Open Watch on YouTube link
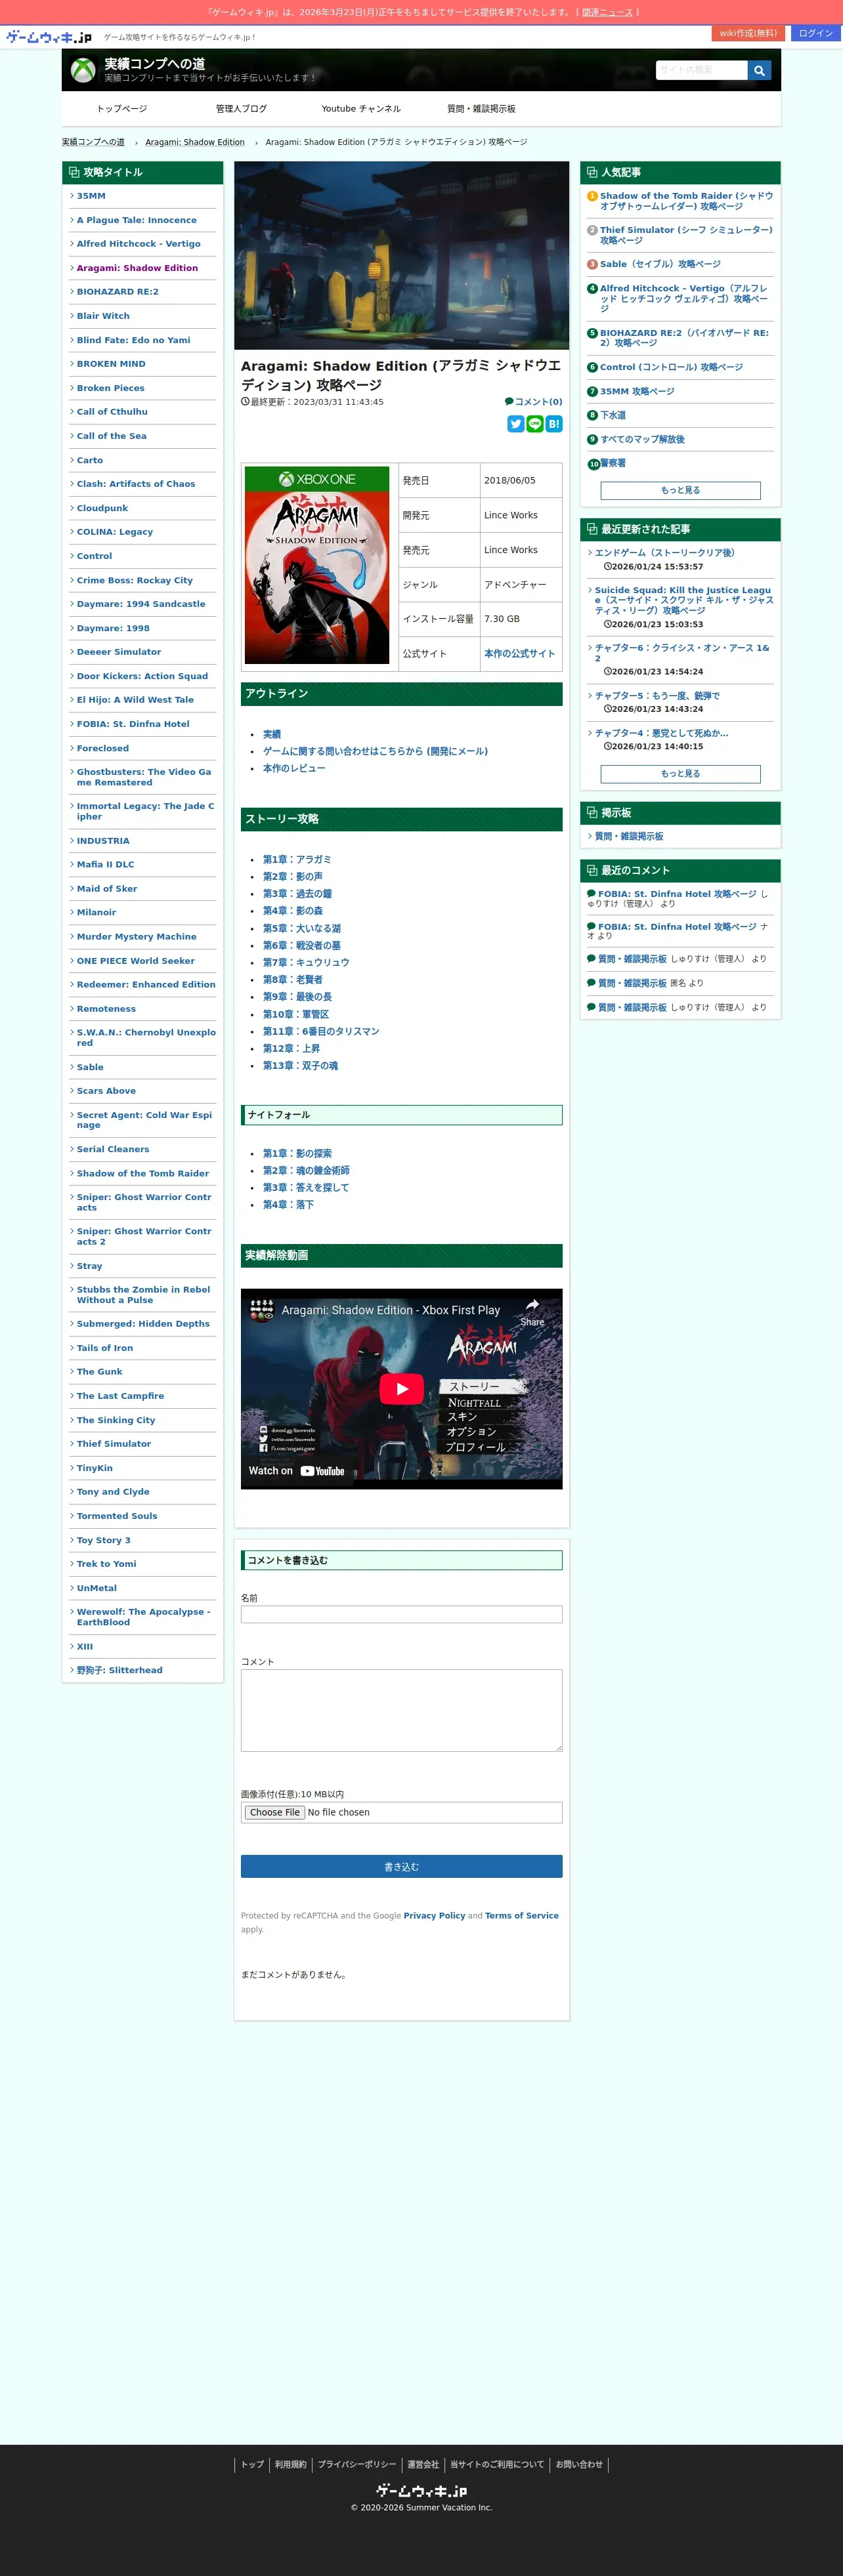Screen dimensions: 843x2576 pyautogui.click(x=296, y=1471)
